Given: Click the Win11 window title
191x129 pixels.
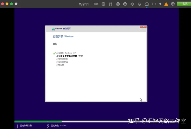Looking at the screenshot, I should pyautogui.click(x=84, y=4).
